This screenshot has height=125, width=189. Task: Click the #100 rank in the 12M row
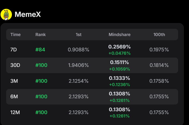41,112
